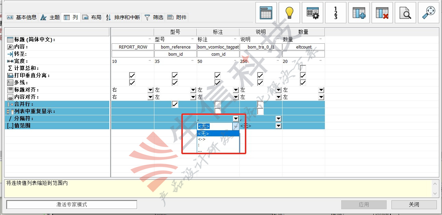
Task: Click the 数量 column header
Action: [x=303, y=32]
